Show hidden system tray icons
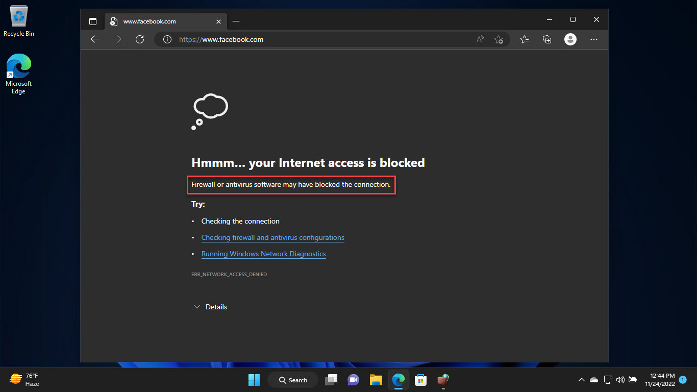This screenshot has width=697, height=392. (x=581, y=380)
